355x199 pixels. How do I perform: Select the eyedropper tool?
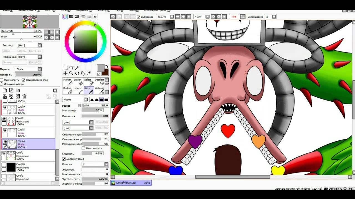[x=89, y=74]
